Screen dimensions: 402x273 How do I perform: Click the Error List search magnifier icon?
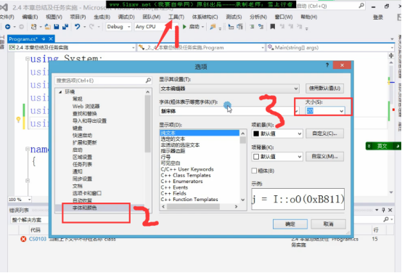tap(386, 219)
